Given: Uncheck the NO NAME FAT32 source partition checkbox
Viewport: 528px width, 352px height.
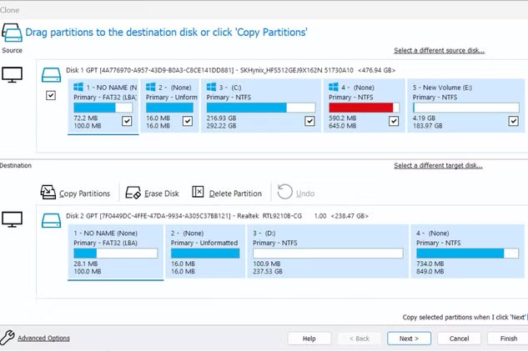Looking at the screenshot, I should (x=127, y=121).
